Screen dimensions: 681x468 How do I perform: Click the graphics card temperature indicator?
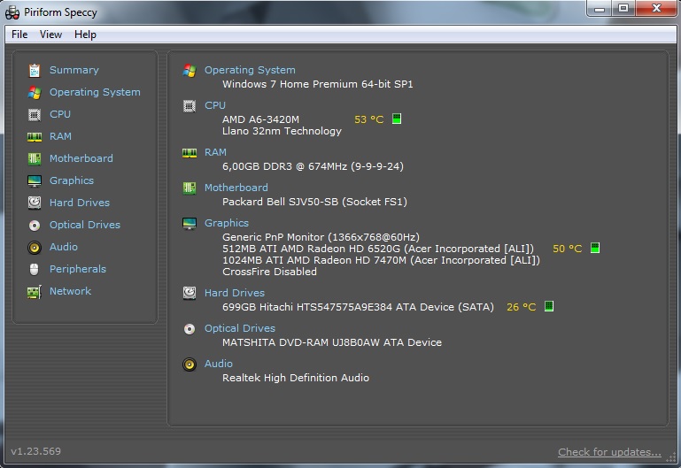pos(595,249)
